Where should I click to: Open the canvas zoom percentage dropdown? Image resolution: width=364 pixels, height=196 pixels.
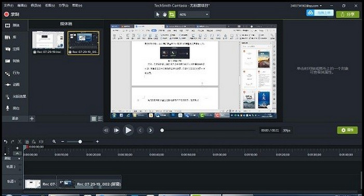tap(194, 15)
